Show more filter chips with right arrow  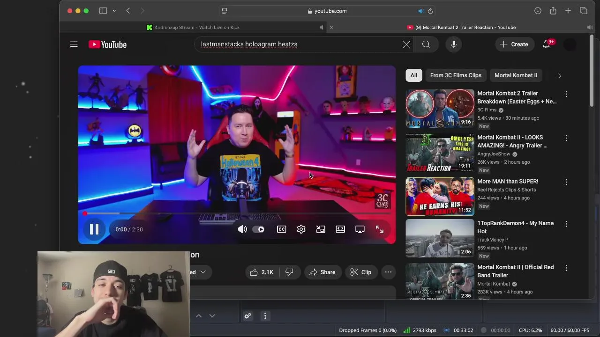point(559,75)
